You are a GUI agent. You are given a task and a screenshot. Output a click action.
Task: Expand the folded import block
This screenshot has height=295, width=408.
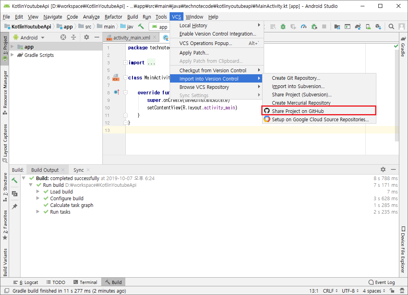(x=125, y=62)
